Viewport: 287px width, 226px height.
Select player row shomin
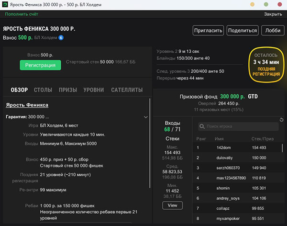[x=237, y=188]
